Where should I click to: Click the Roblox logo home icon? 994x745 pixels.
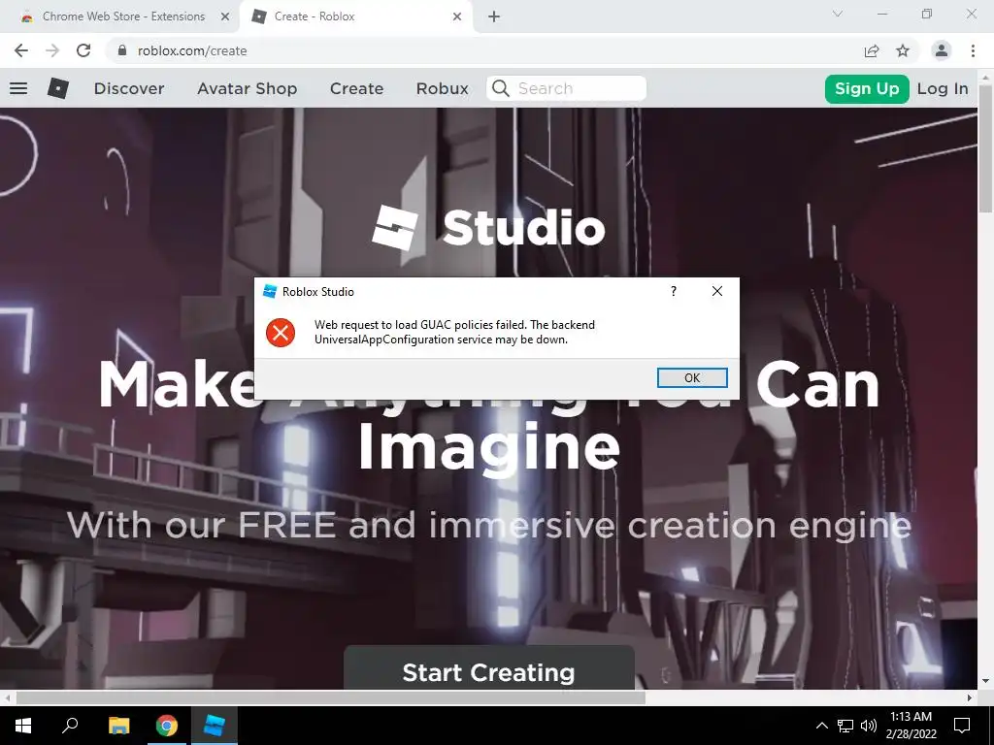[57, 88]
